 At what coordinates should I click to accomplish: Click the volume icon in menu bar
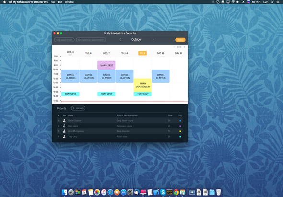click(238, 2)
